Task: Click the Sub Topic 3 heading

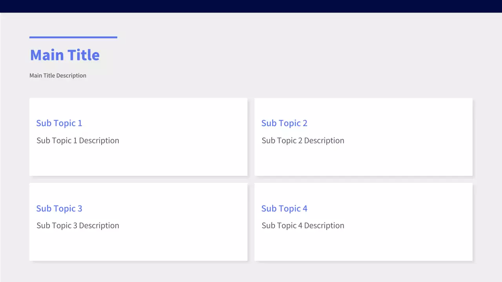Action: click(x=59, y=208)
